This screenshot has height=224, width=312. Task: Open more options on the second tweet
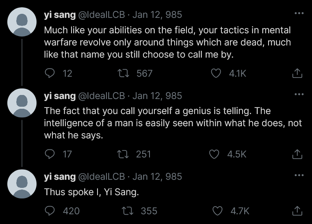(299, 95)
